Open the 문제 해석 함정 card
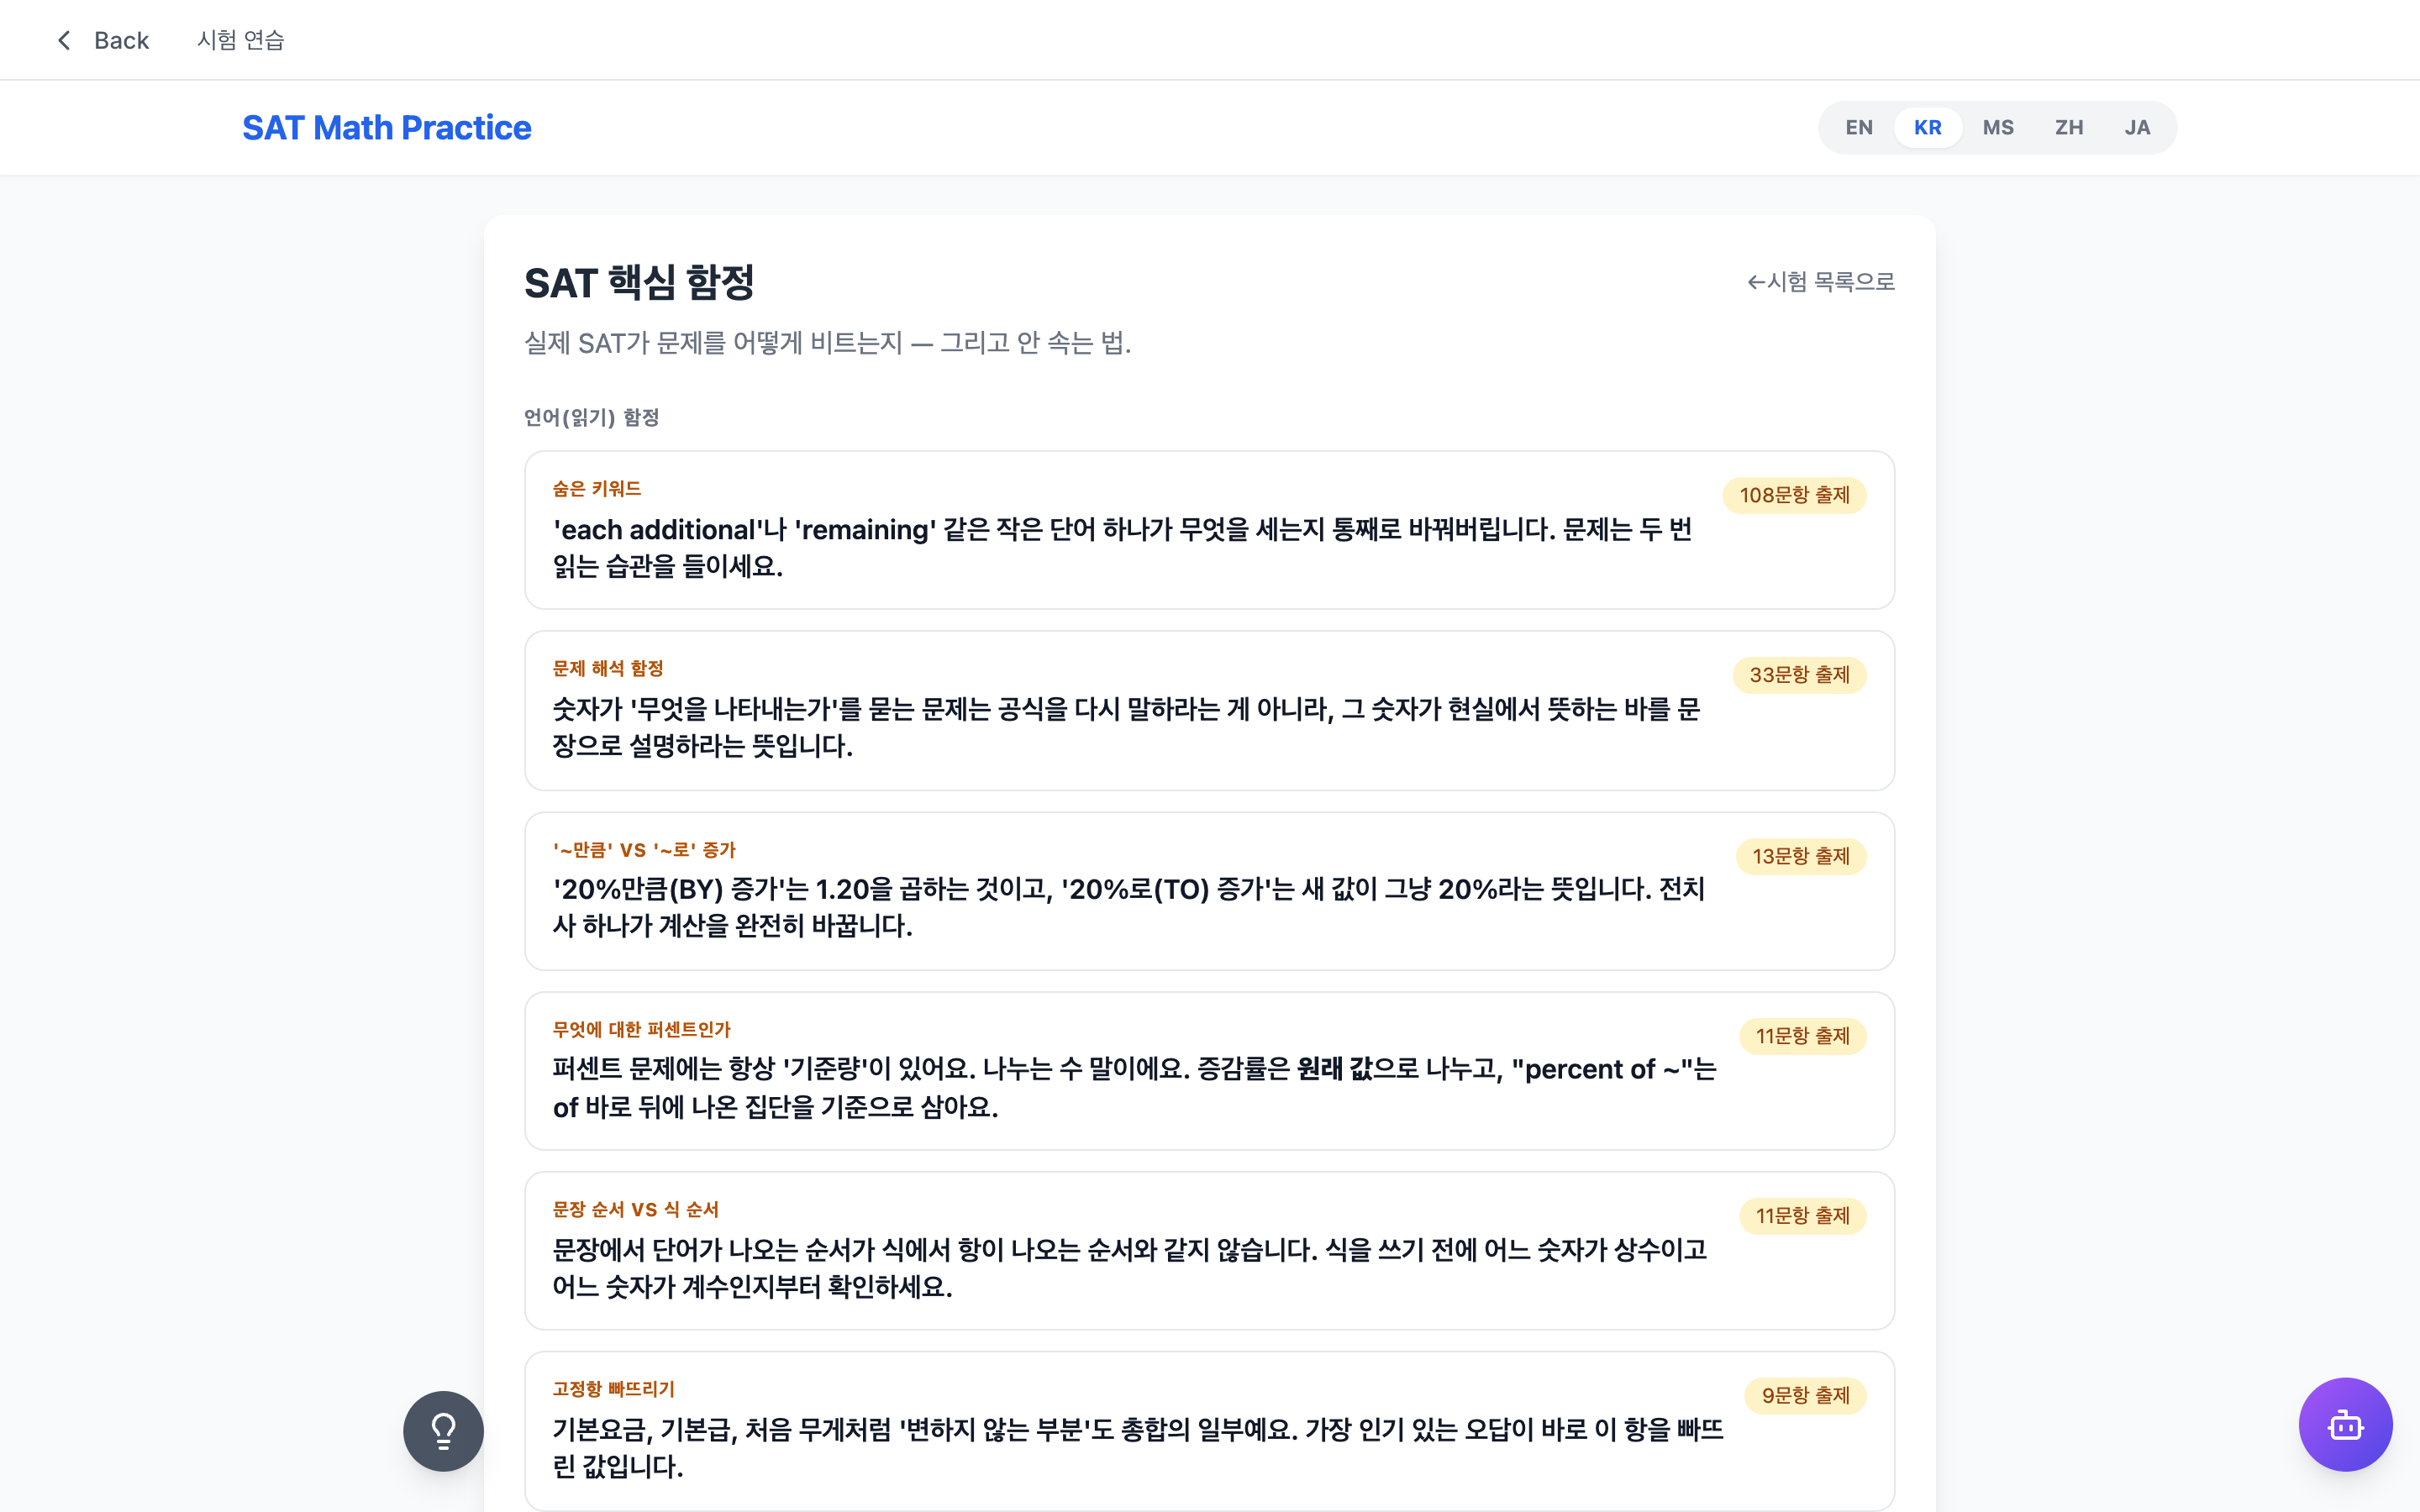 1209,710
